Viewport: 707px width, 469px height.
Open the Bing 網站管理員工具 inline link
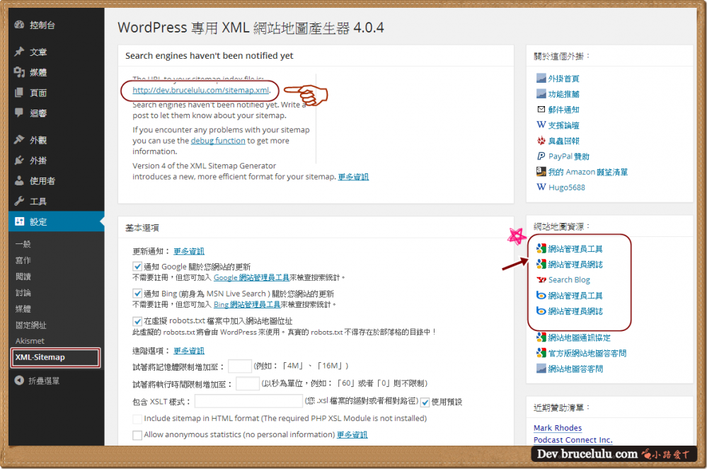(x=247, y=305)
